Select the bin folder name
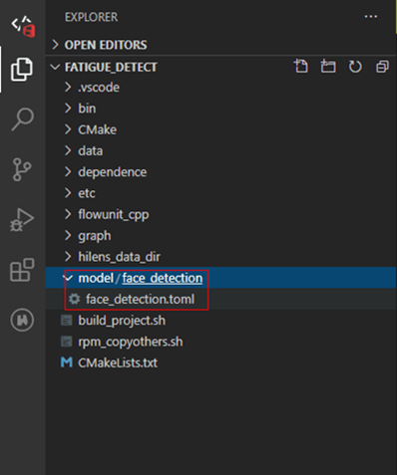Image resolution: width=397 pixels, height=475 pixels. pos(87,109)
